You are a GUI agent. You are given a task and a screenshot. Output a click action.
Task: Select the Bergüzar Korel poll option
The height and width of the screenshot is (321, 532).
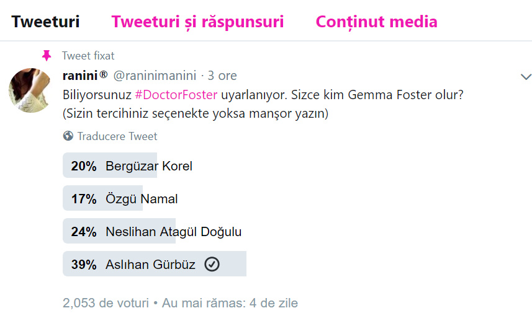click(149, 166)
